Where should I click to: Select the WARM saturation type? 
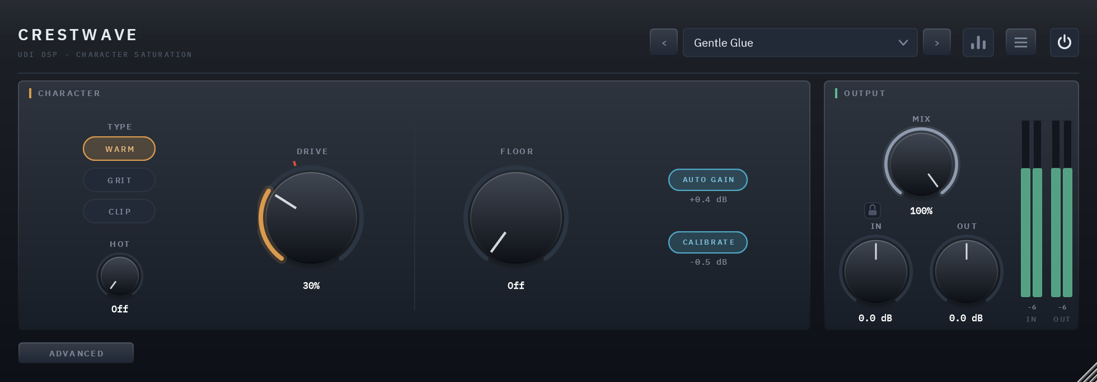tap(119, 149)
